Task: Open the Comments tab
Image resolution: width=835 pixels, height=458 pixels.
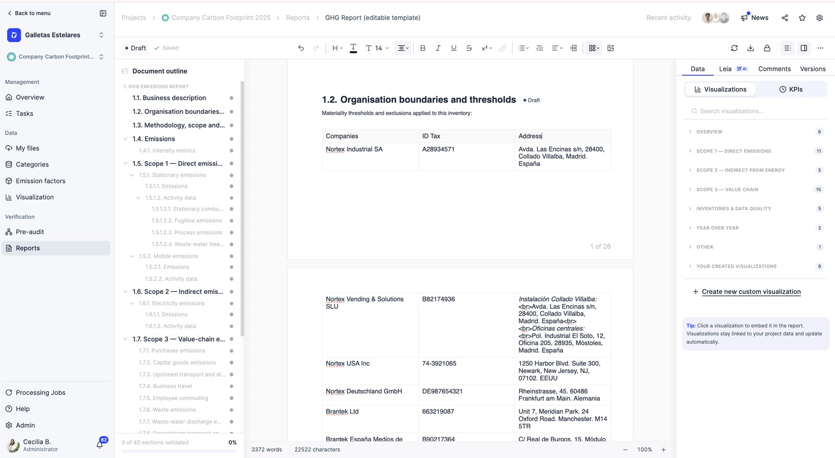Action: (774, 69)
